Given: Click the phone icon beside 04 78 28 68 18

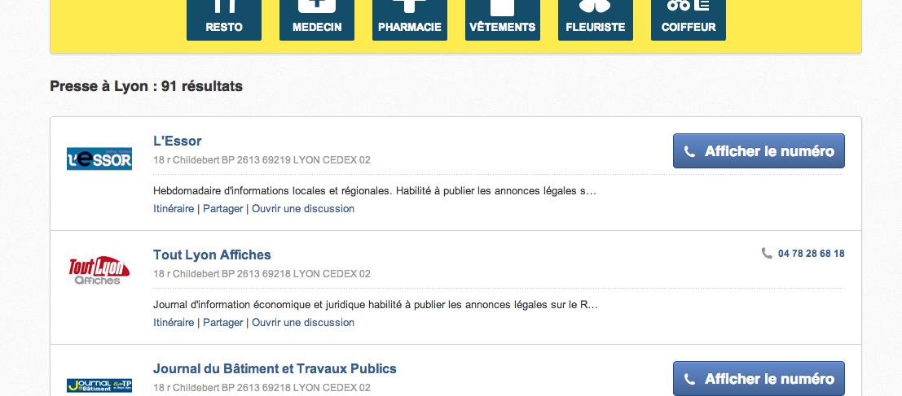Looking at the screenshot, I should pos(767,253).
